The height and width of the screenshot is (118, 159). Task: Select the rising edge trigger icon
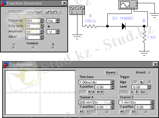coord(135,82)
